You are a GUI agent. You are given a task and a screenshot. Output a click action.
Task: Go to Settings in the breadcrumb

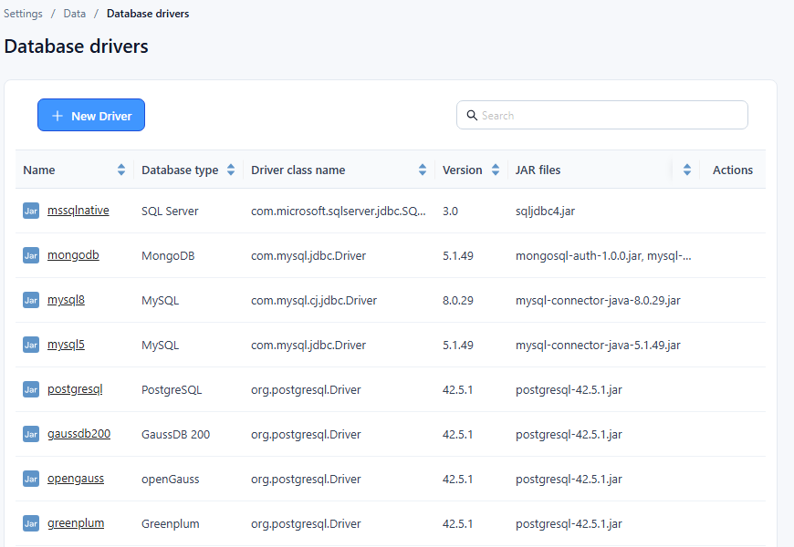(23, 14)
